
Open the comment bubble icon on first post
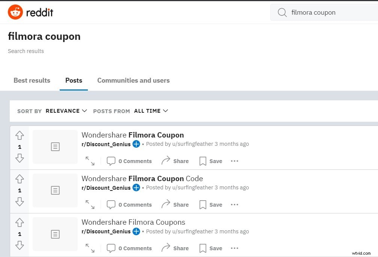click(111, 161)
